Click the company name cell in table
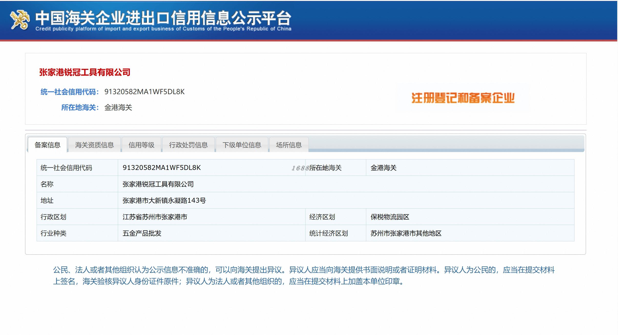This screenshot has height=335, width=618. 158,184
